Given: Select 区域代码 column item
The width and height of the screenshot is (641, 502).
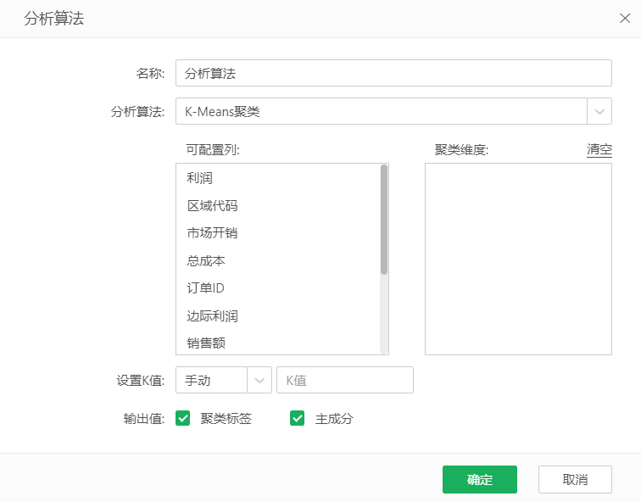Looking at the screenshot, I should pos(212,205).
